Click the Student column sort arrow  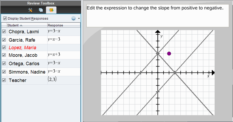21,25
